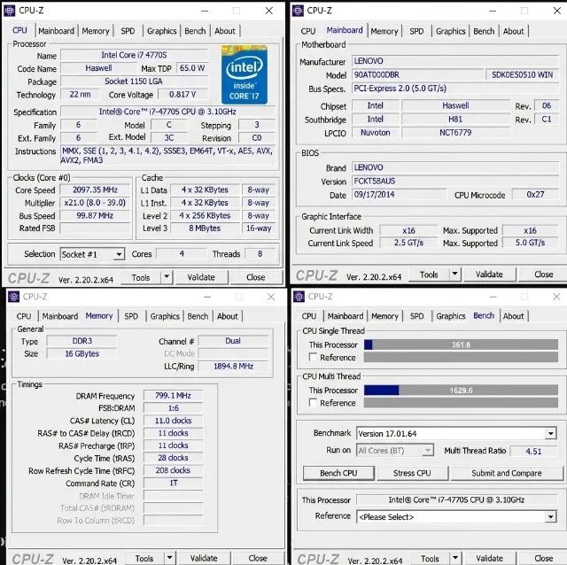Click the motherboard Model field 90AT000DBR

(x=417, y=74)
